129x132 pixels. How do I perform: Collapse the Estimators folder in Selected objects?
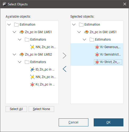coord(84,40)
